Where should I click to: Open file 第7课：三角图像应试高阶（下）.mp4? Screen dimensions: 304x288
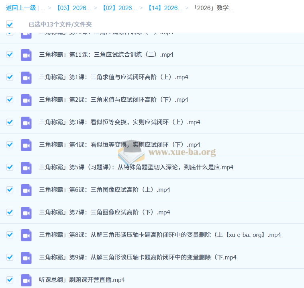104,212
